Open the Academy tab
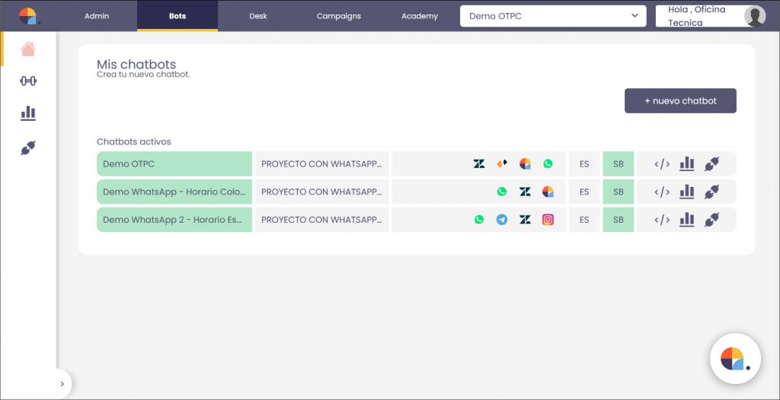This screenshot has height=400, width=780. pos(420,16)
